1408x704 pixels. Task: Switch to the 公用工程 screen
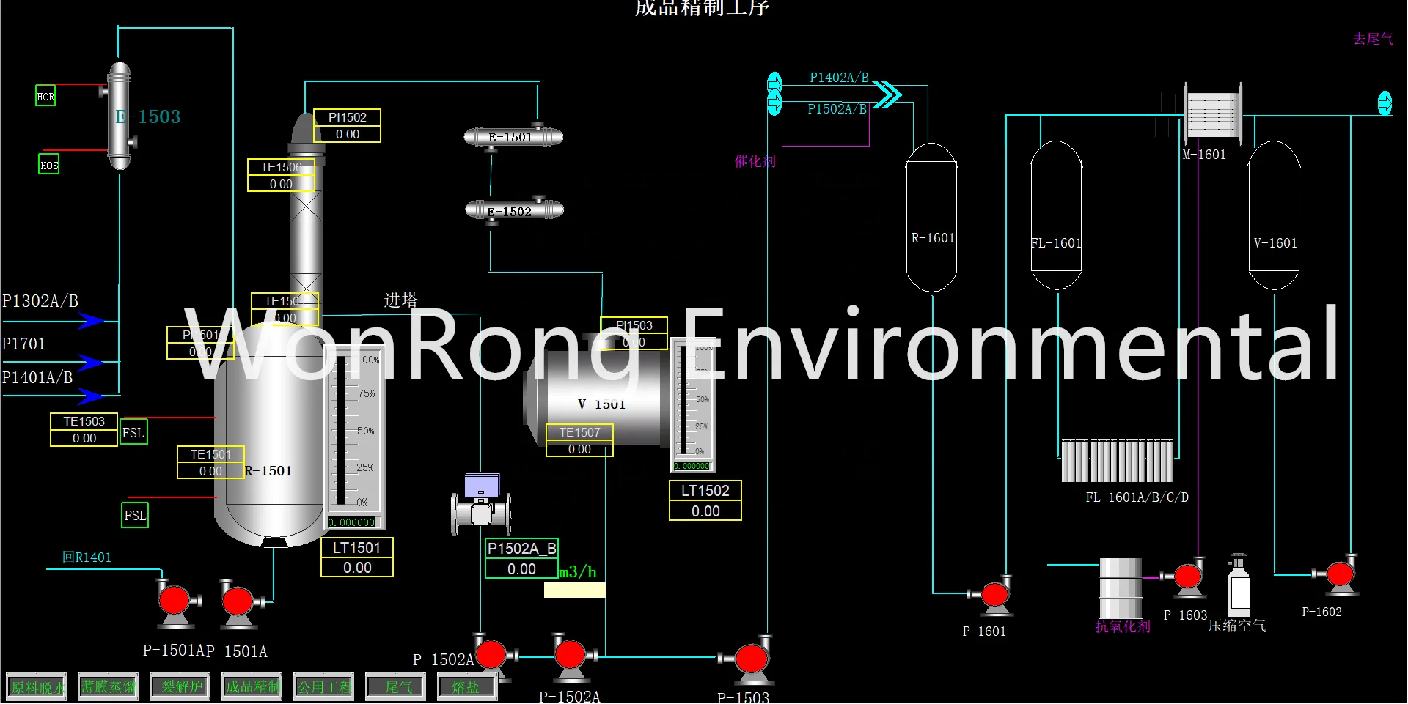[x=323, y=686]
